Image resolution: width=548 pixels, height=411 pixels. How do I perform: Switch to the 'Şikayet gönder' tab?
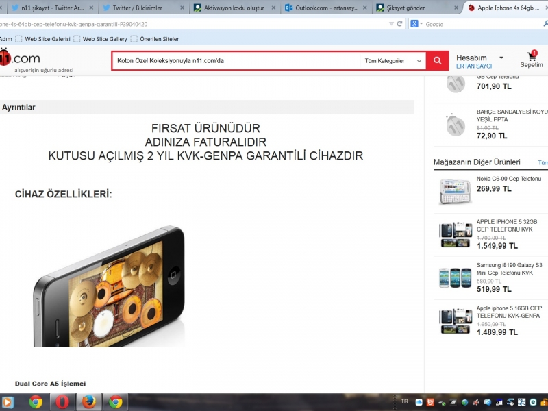click(x=417, y=8)
